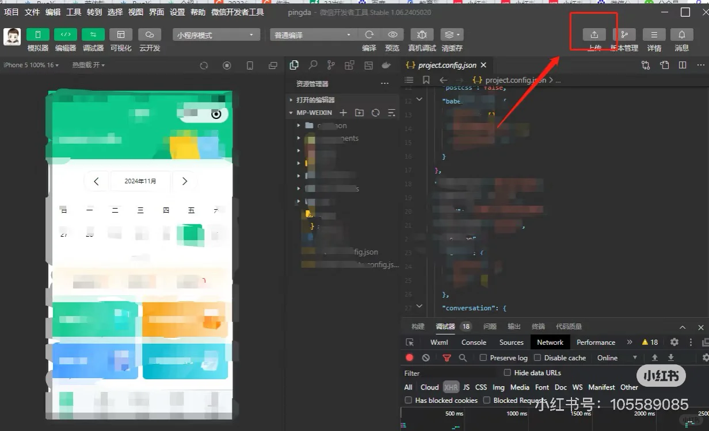Close the project.config.json tab
709x431 pixels.
[483, 66]
